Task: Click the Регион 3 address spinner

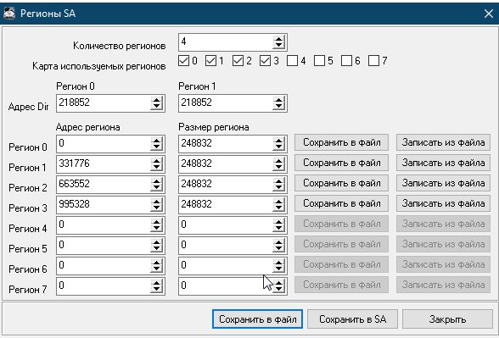Action: pyautogui.click(x=156, y=205)
